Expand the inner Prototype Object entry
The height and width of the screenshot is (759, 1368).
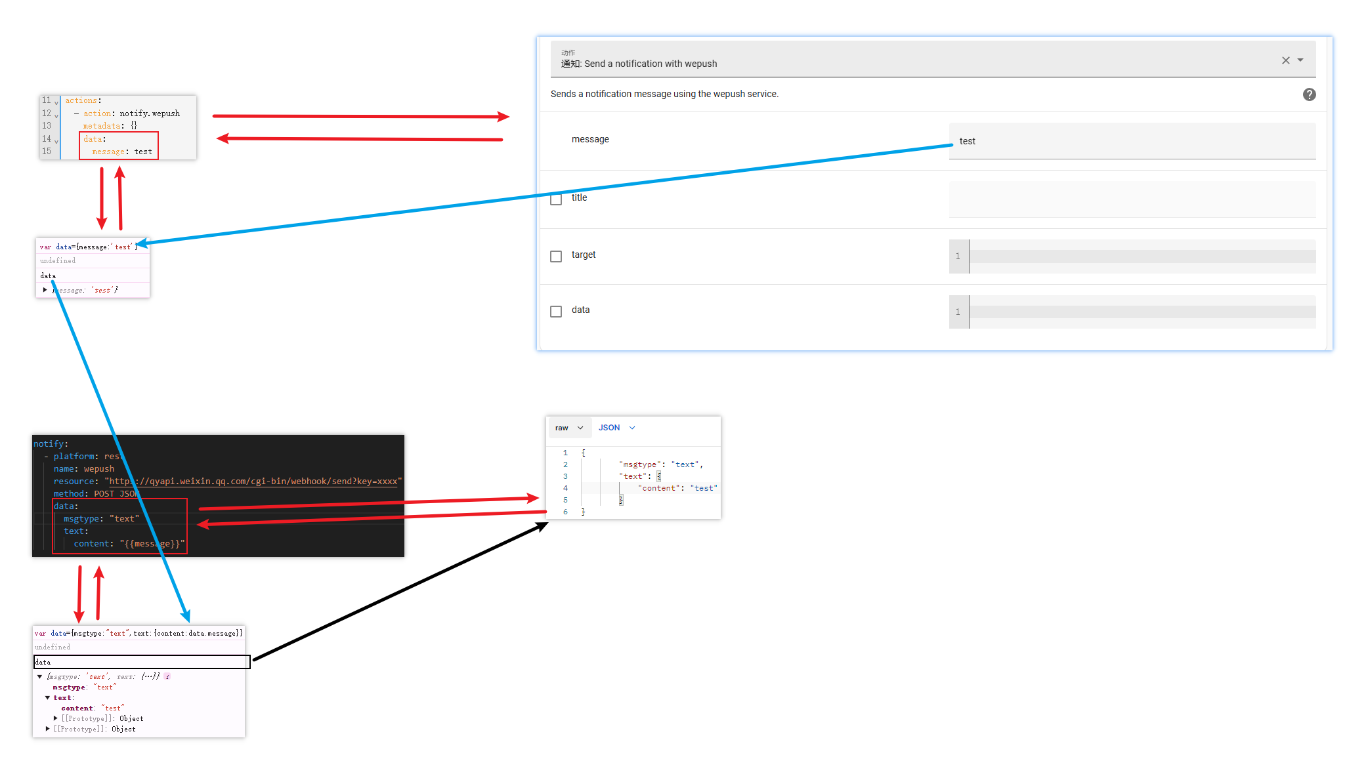56,719
